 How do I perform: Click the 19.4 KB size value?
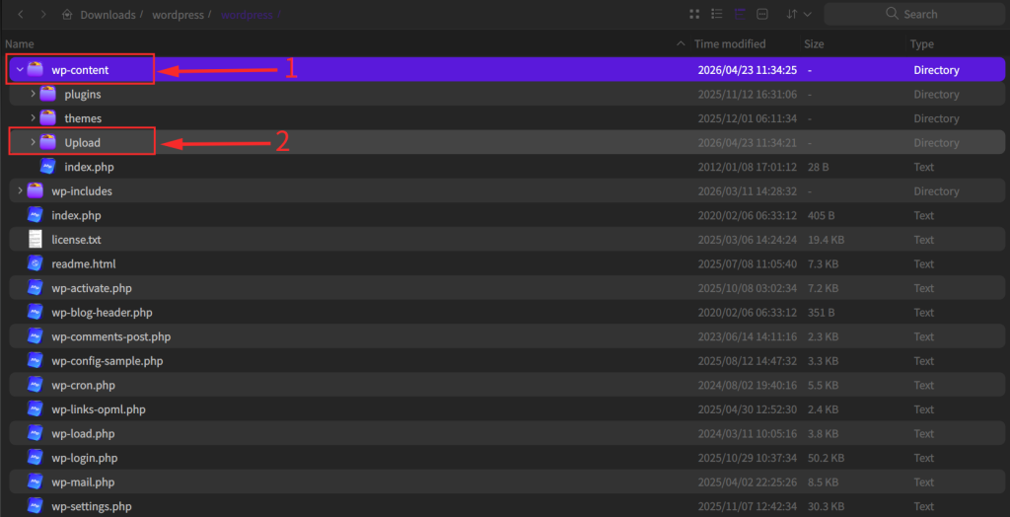click(826, 240)
